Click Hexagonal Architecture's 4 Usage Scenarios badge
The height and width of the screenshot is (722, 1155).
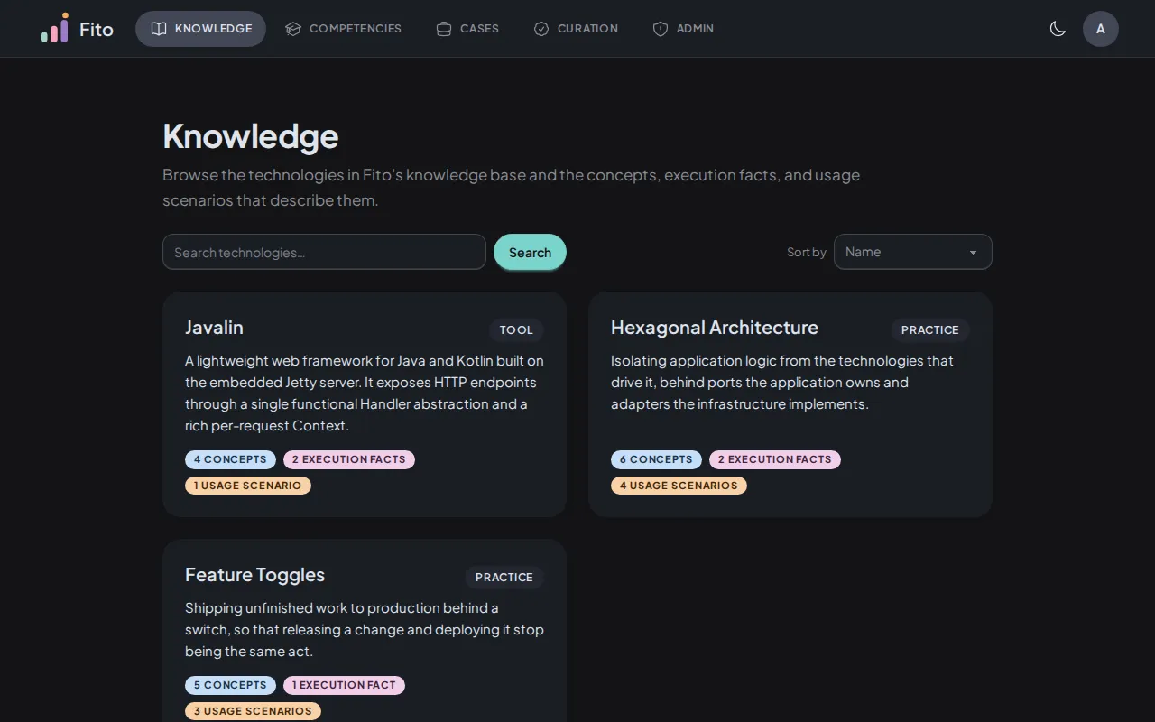(x=679, y=486)
